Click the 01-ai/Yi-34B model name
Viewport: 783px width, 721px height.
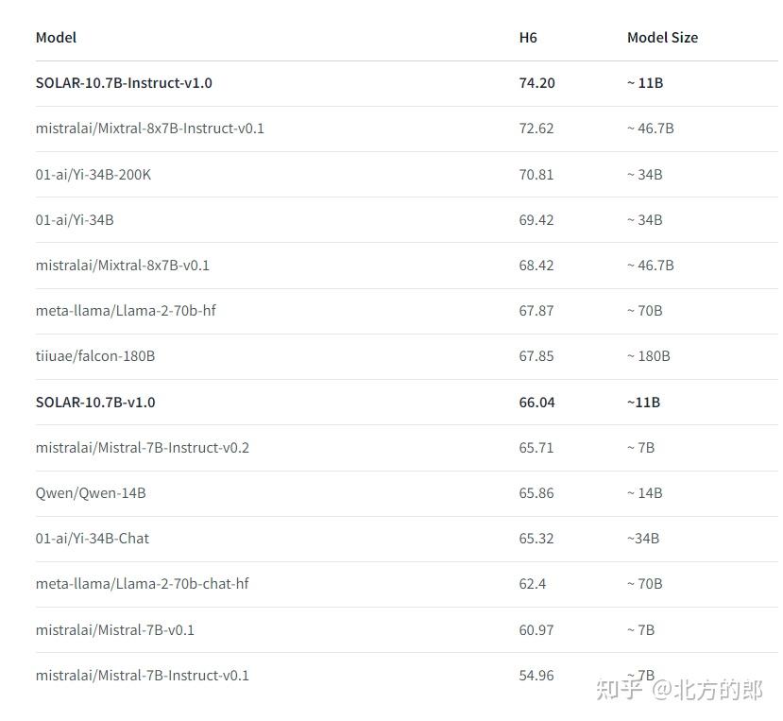click(x=75, y=220)
